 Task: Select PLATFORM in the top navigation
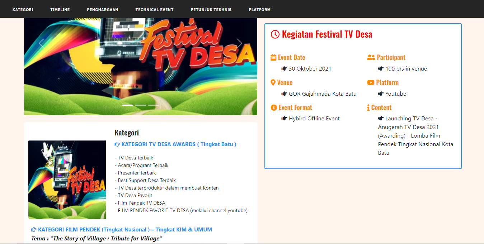260,10
